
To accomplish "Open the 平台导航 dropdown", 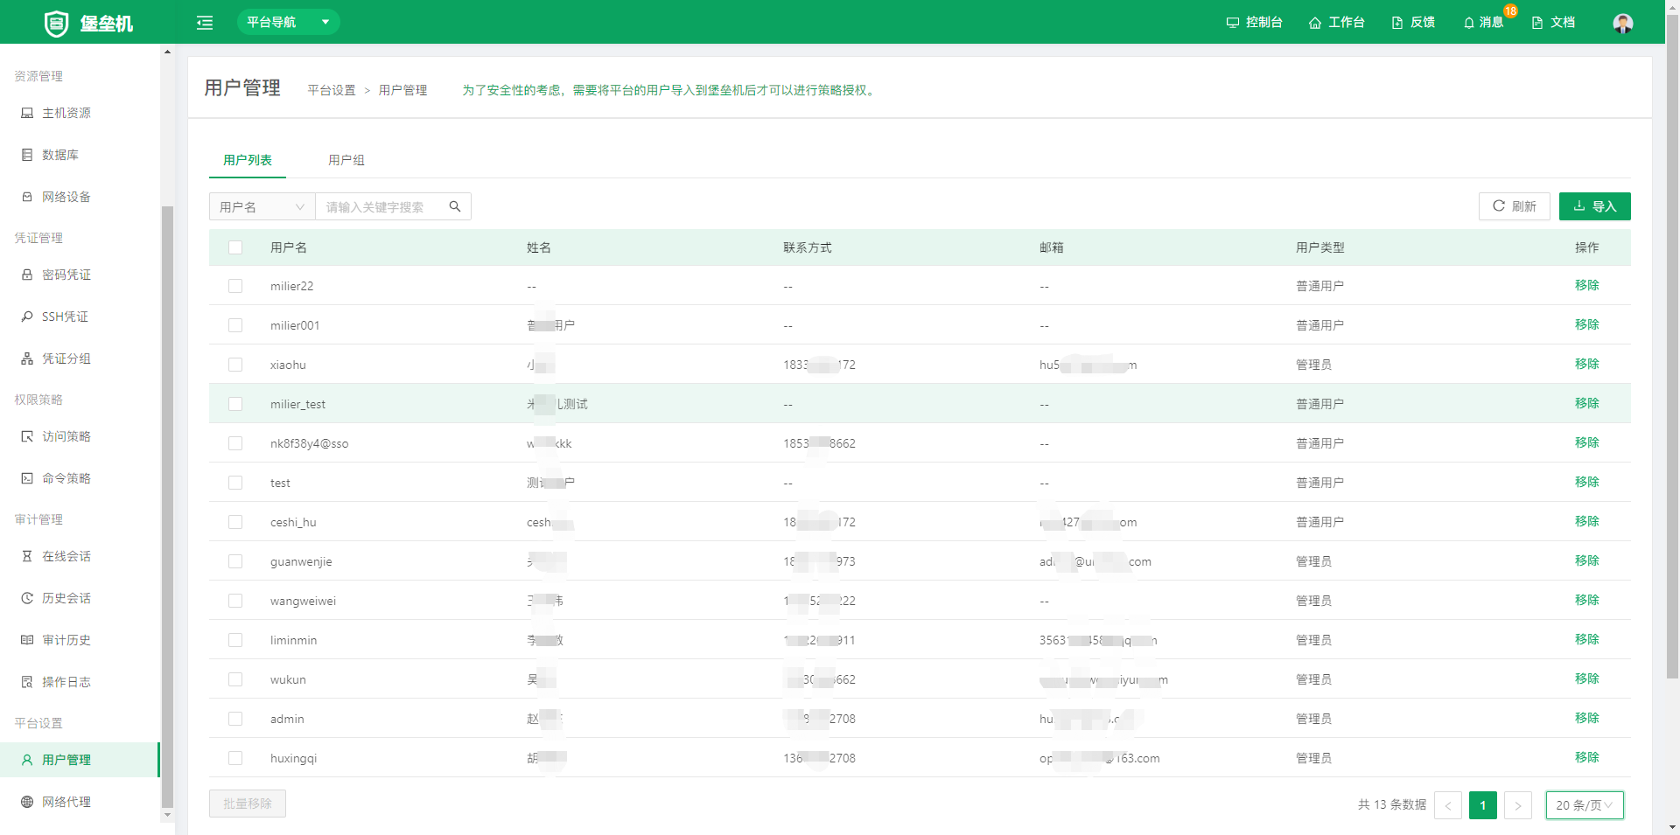I will pos(288,22).
